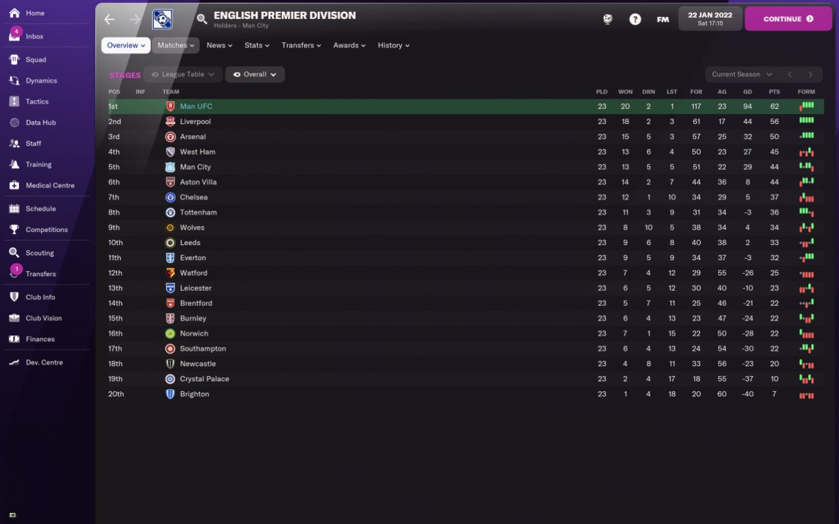This screenshot has width=839, height=524.
Task: Open the Liverpool team link
Action: click(195, 122)
